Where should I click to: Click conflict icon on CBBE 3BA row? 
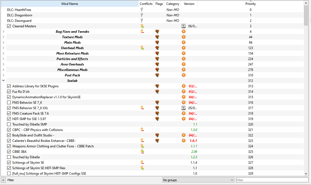(x=142, y=151)
